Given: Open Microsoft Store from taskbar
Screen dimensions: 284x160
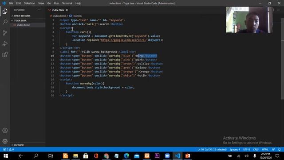Looking at the screenshot, I should pyautogui.click(x=86, y=156).
